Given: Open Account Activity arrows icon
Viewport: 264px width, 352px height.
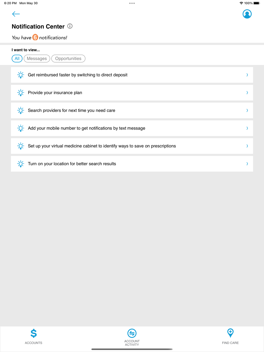Looking at the screenshot, I should click(132, 333).
